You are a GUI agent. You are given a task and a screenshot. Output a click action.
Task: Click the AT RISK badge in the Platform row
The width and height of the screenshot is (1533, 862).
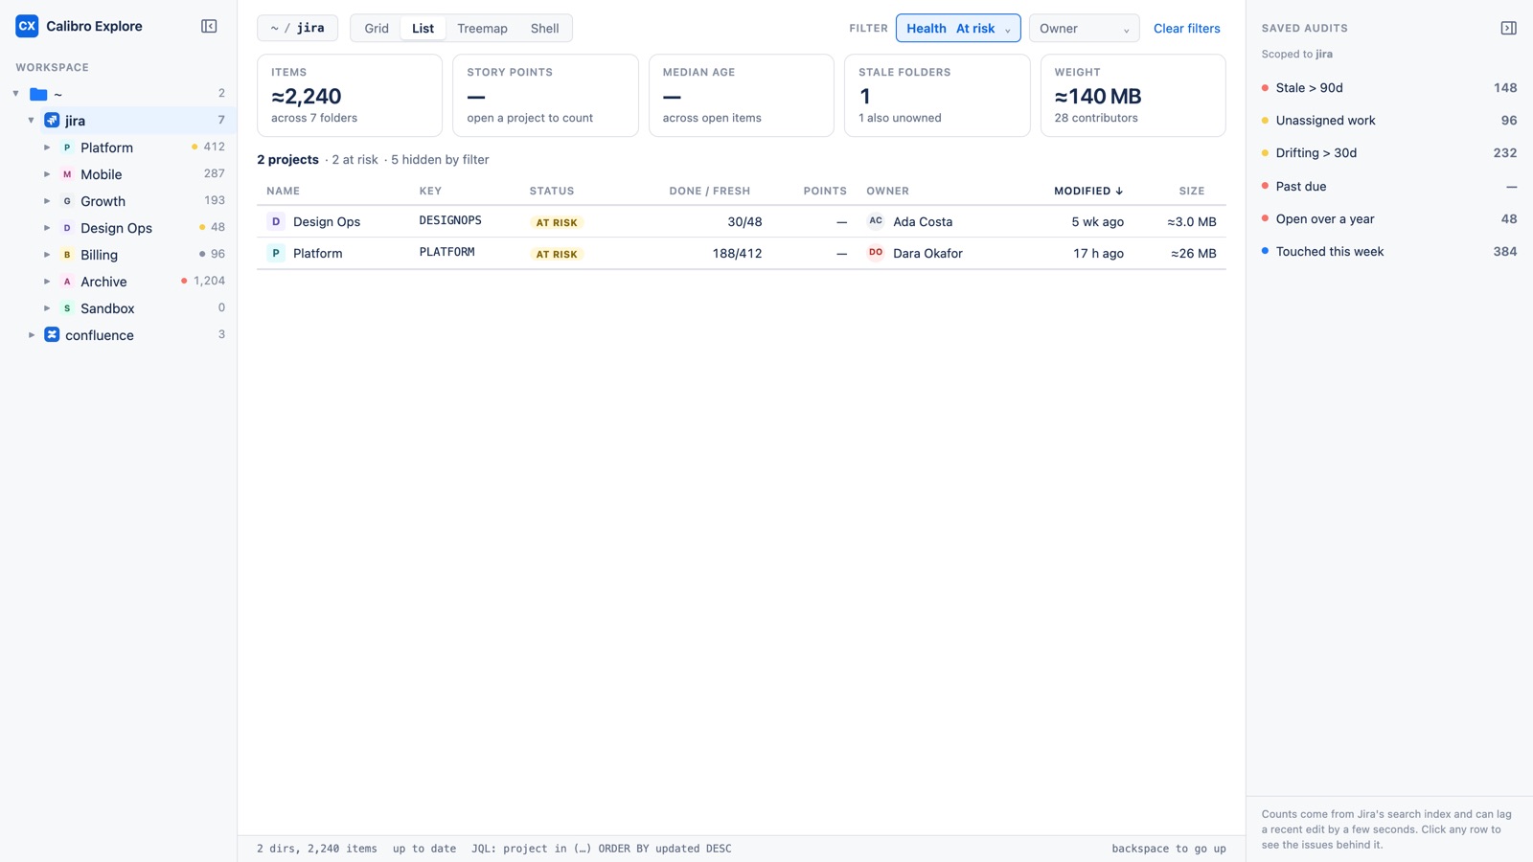(557, 254)
